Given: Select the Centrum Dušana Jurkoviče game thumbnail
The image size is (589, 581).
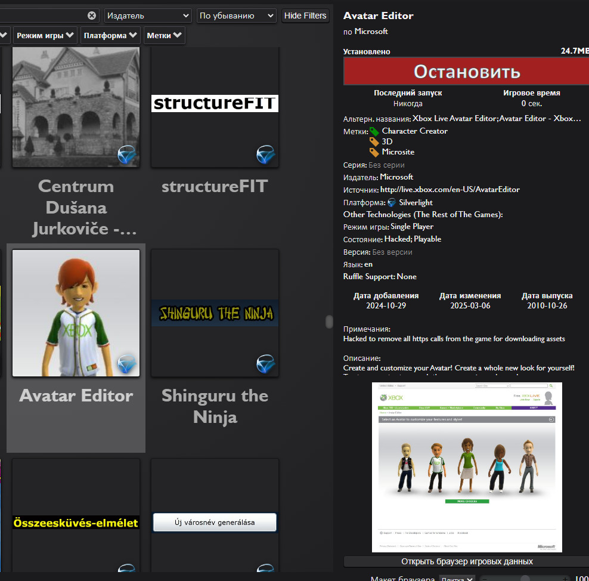Looking at the screenshot, I should click(x=76, y=107).
